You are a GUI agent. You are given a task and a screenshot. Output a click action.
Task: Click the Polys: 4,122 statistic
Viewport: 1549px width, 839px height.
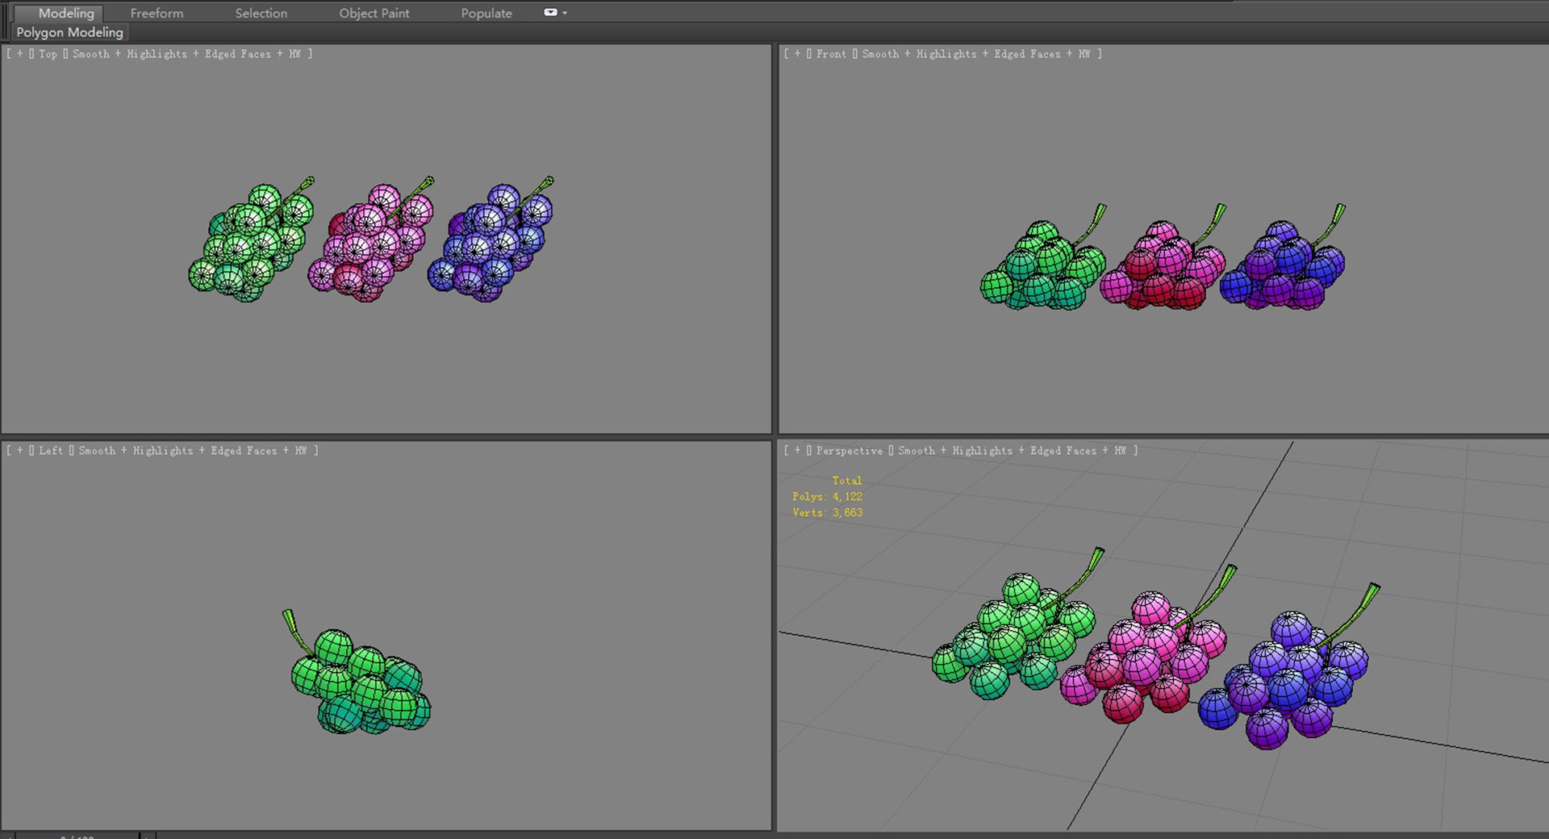coord(827,497)
